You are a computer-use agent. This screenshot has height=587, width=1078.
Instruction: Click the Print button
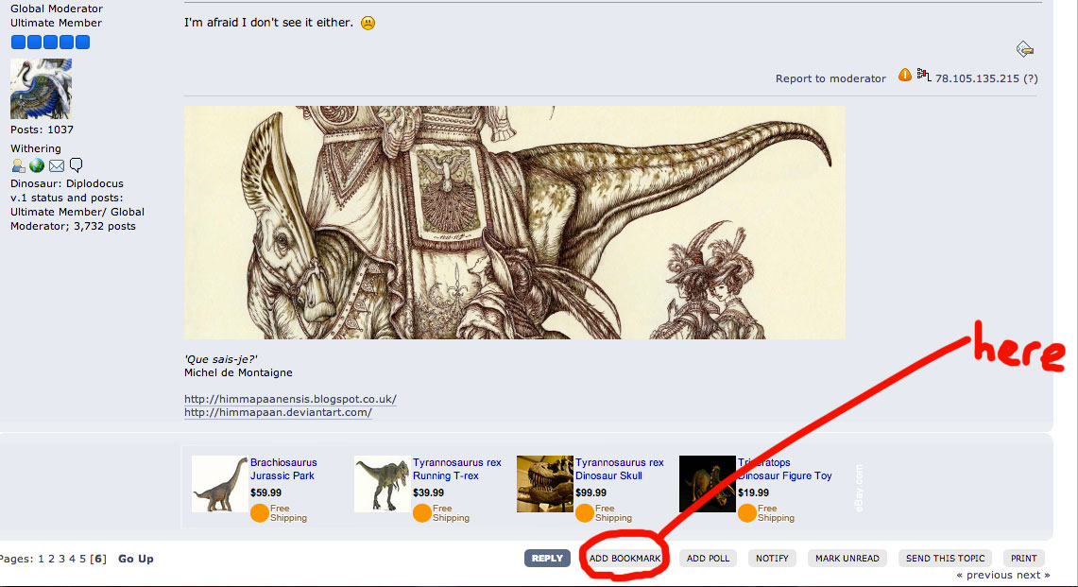(x=1024, y=558)
